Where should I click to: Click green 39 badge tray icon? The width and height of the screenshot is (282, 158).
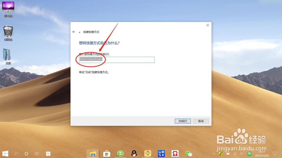pyautogui.click(x=249, y=154)
